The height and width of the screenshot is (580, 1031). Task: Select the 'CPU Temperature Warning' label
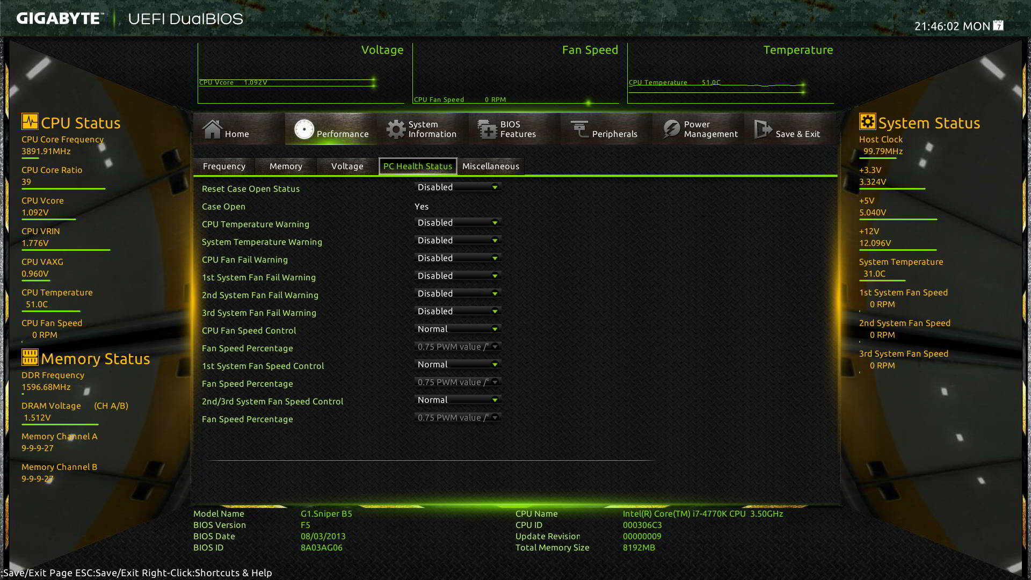click(256, 224)
